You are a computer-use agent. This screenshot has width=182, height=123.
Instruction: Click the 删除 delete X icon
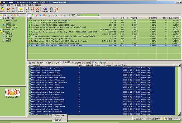37,10
